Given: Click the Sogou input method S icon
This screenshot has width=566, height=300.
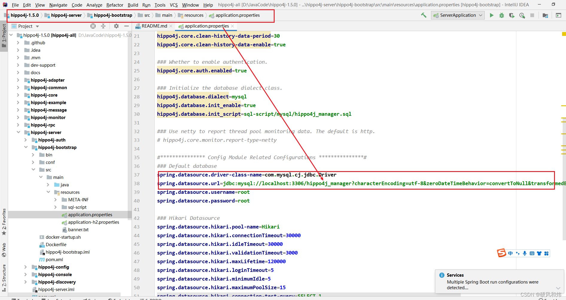Looking at the screenshot, I should pyautogui.click(x=502, y=253).
